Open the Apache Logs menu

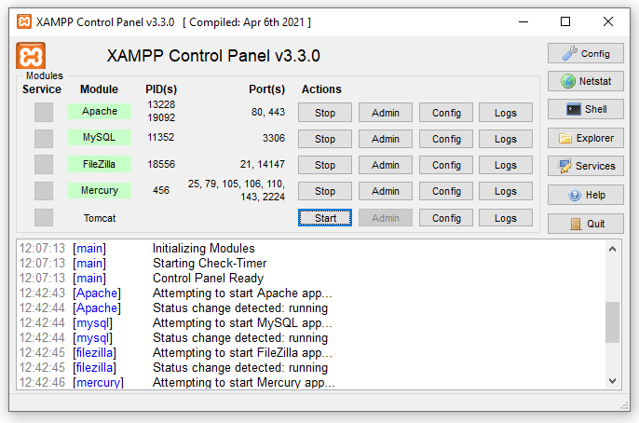point(506,113)
